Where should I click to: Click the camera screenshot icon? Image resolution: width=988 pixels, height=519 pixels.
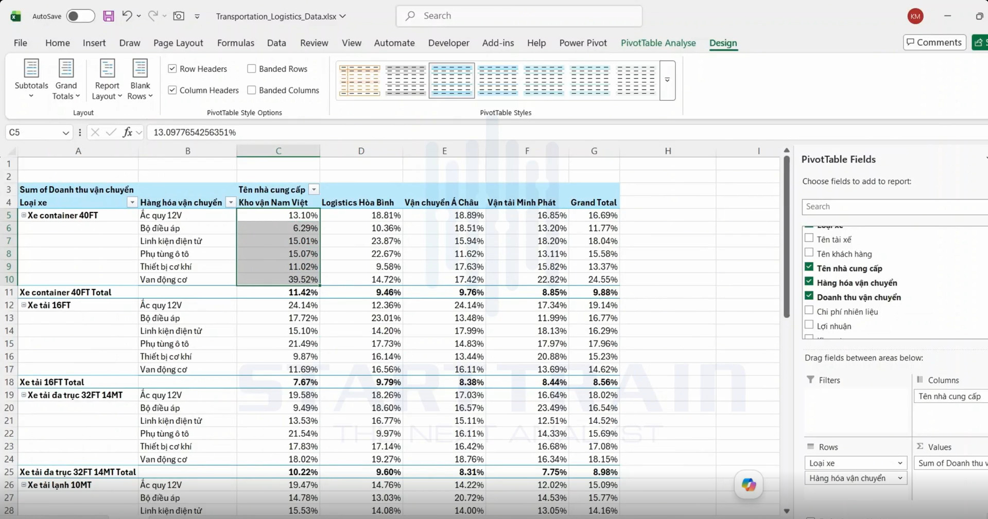179,16
